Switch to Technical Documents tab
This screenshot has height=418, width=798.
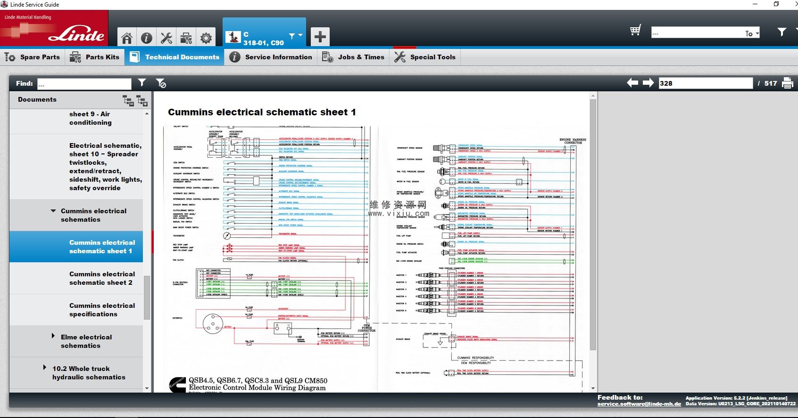coord(175,57)
